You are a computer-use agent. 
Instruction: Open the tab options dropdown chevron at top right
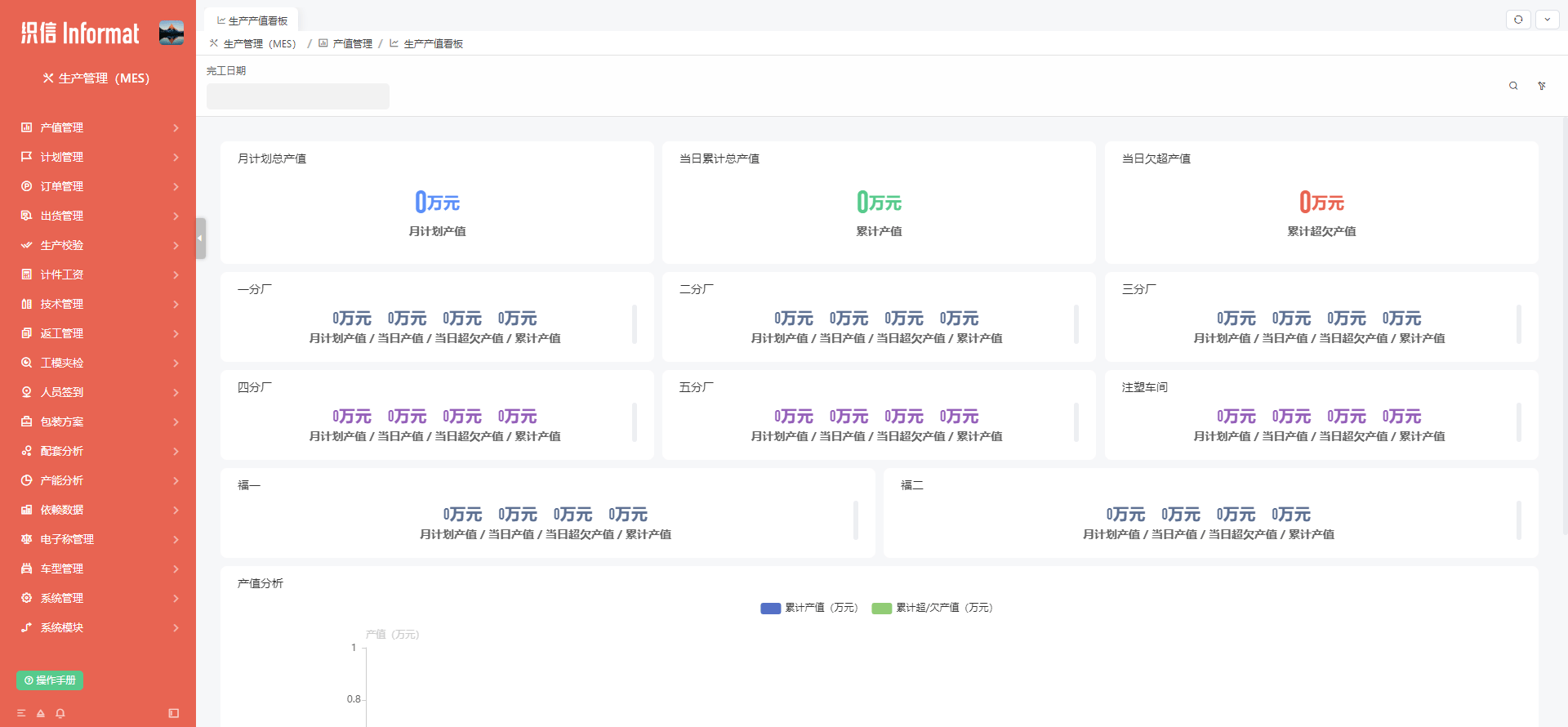1548,20
